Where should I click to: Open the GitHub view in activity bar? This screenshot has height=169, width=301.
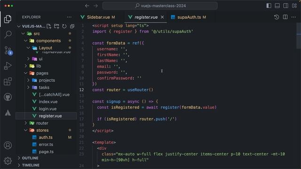(x=8, y=97)
